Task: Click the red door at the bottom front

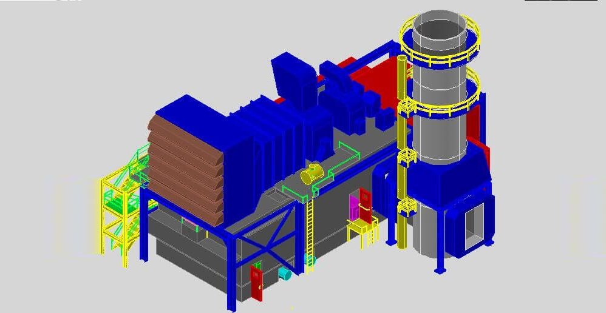Action: coord(256,283)
